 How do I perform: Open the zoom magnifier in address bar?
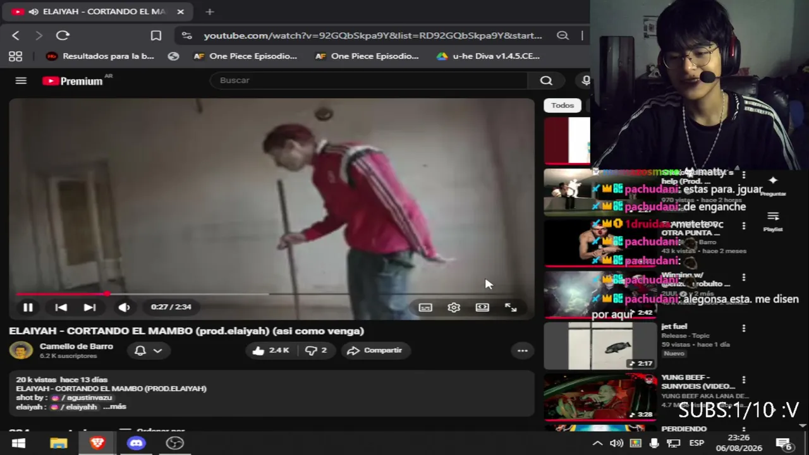click(x=563, y=35)
